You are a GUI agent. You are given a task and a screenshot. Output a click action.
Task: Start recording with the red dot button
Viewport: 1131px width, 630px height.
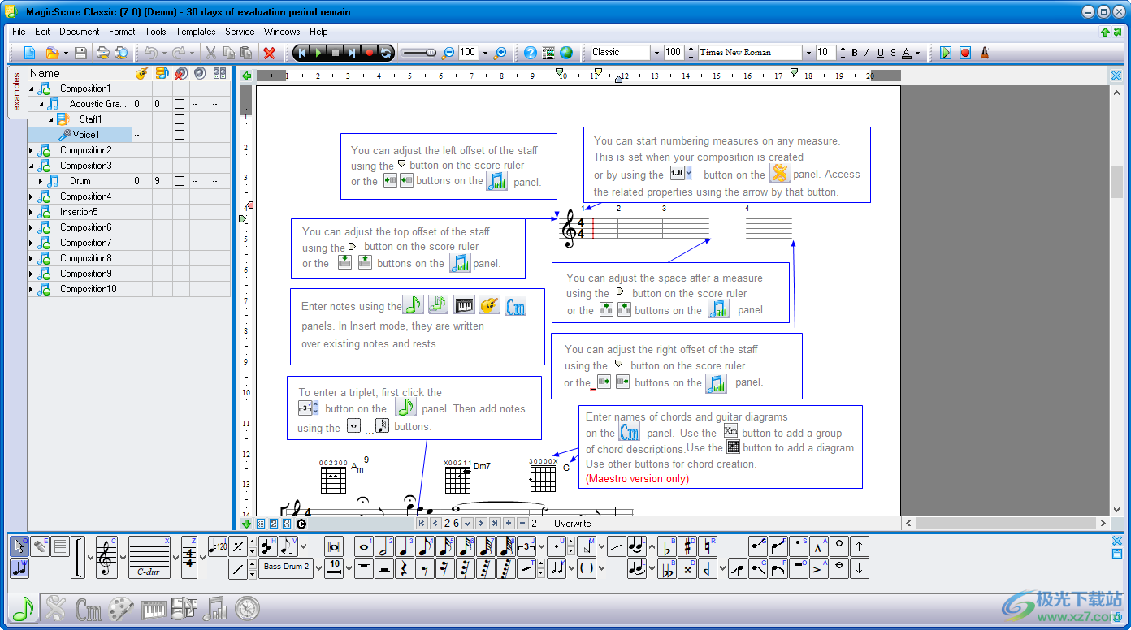369,53
